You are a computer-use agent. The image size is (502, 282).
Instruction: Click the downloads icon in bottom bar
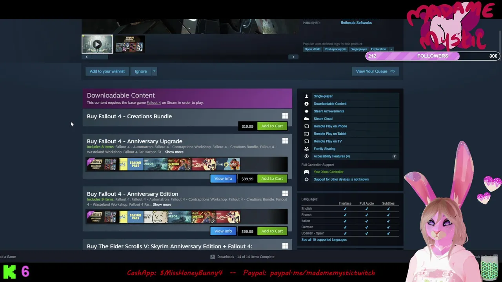pos(213,257)
